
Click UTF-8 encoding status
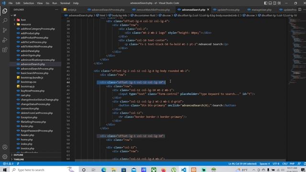276,164
